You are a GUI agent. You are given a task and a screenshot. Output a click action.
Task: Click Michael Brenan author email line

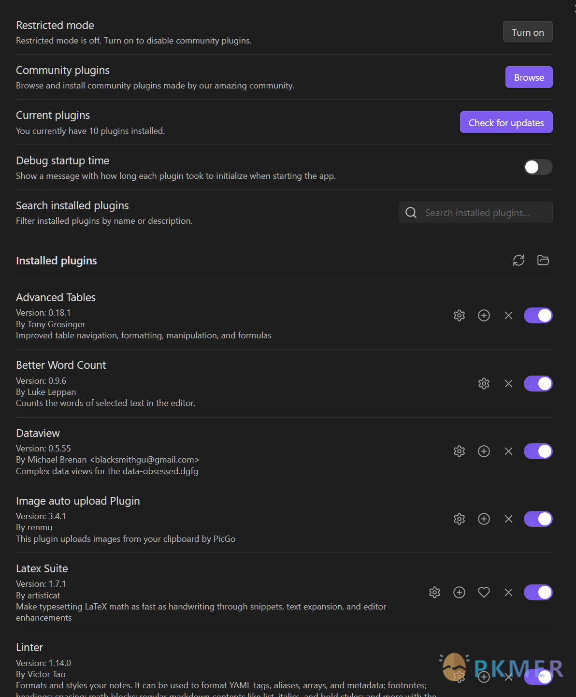pyautogui.click(x=108, y=460)
